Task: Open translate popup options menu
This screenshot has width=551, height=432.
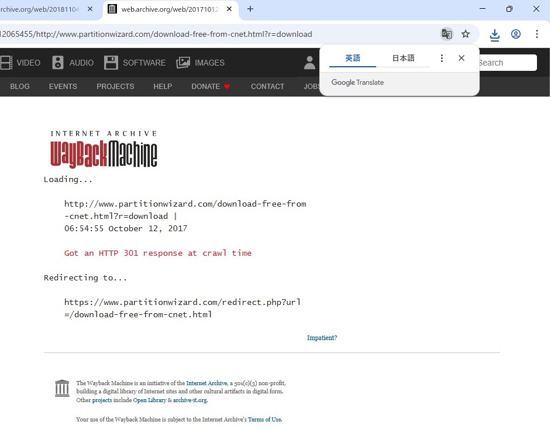Action: point(442,58)
